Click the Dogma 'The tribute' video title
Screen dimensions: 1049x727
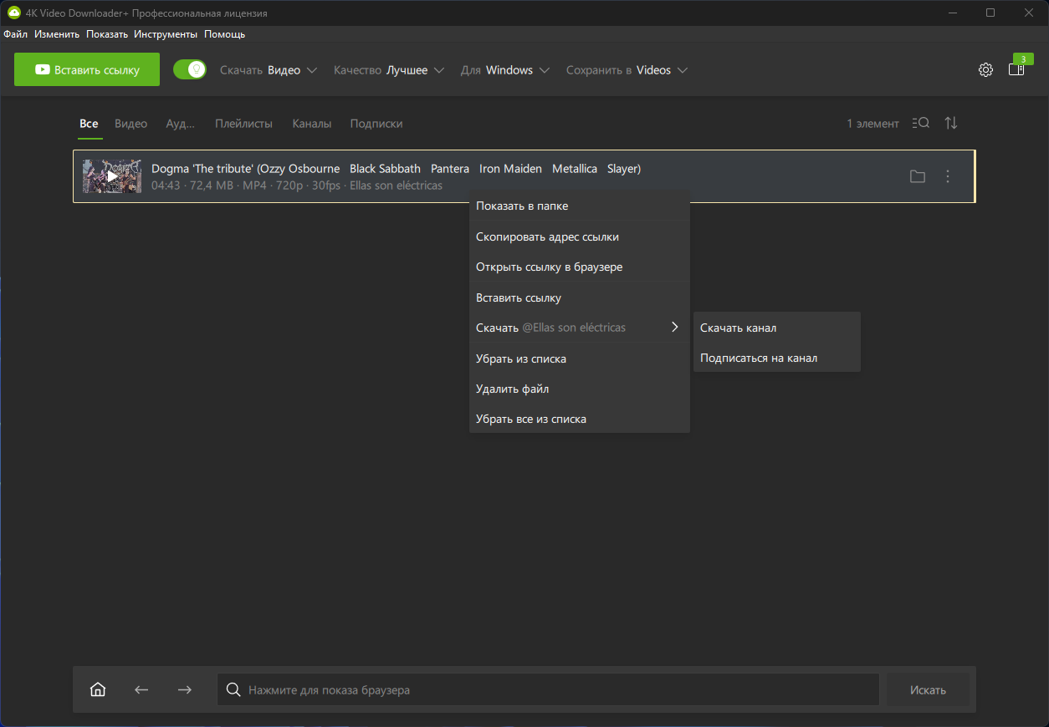(396, 169)
